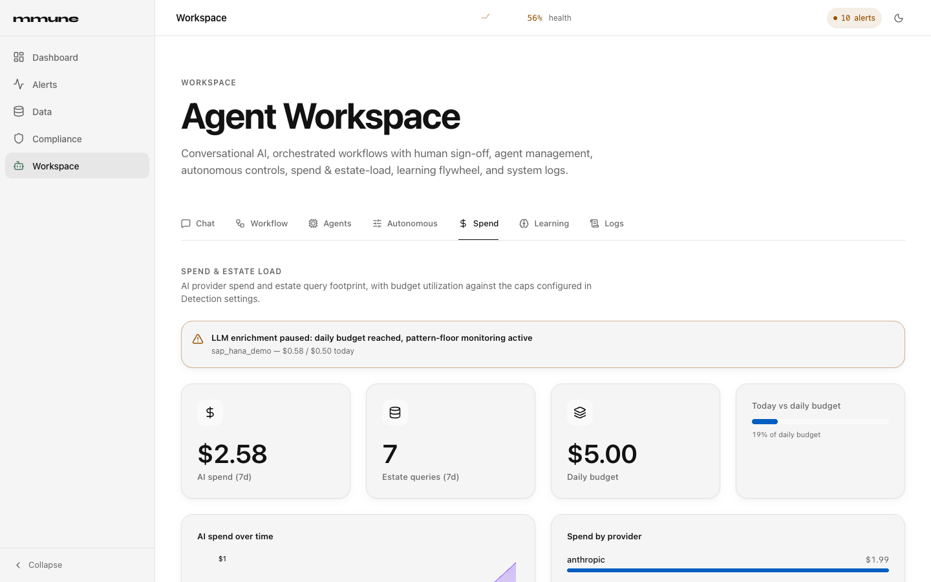Viewport: 931px width, 582px height.
Task: Click '19% of daily budget' text
Action: coord(786,435)
